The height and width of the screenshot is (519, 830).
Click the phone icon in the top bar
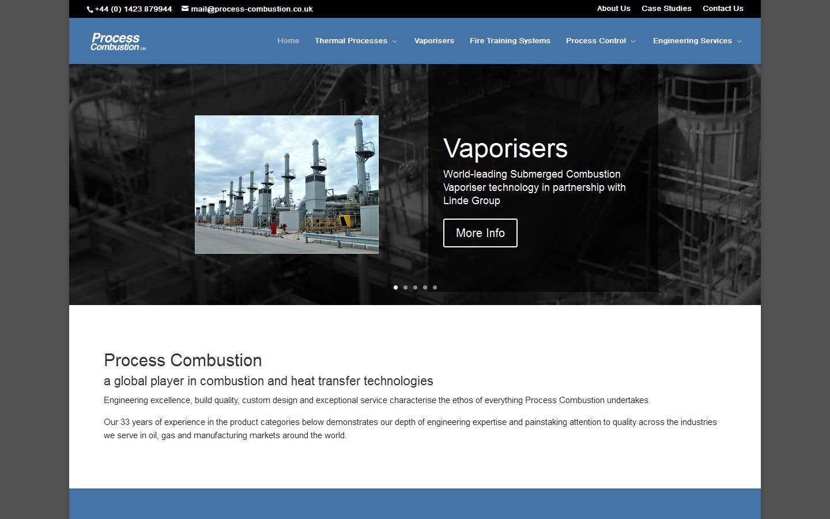tap(89, 9)
